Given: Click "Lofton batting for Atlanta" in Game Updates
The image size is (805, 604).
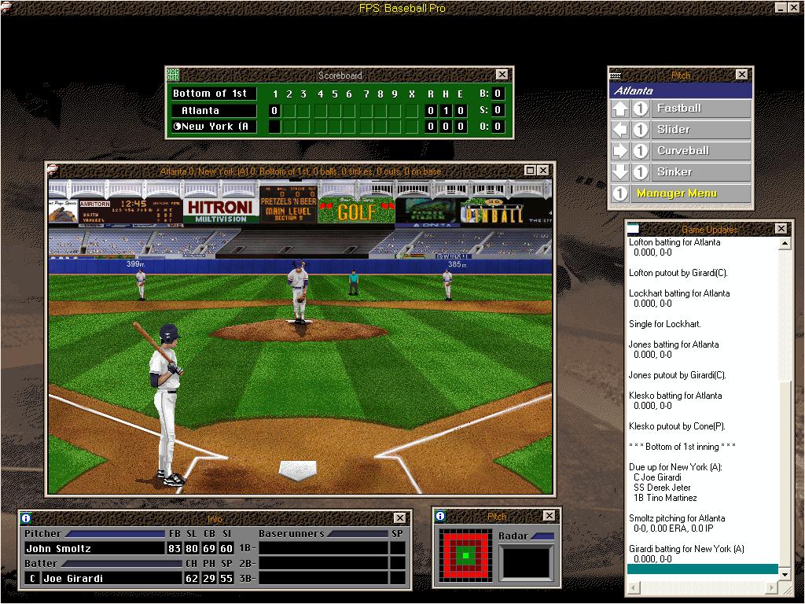Looking at the screenshot, I should point(675,242).
